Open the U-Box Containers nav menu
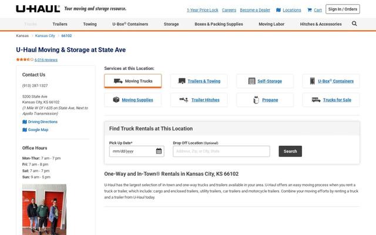376x235 pixels. click(x=130, y=24)
